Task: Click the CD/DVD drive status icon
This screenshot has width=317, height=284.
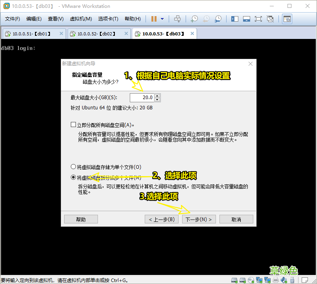Action: click(x=251, y=280)
